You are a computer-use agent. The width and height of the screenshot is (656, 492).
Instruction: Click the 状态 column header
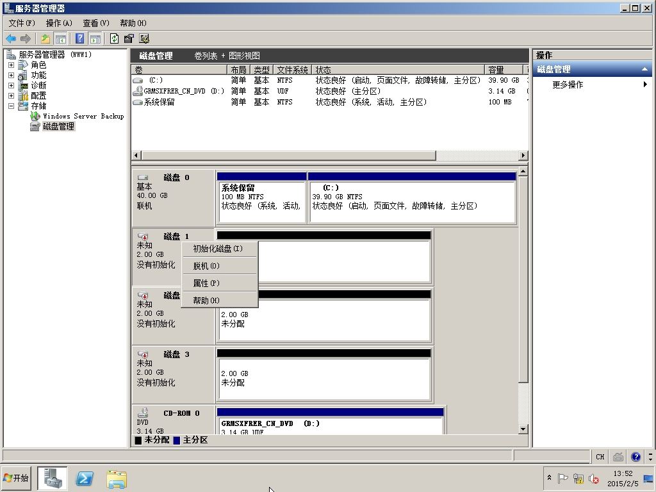398,69
